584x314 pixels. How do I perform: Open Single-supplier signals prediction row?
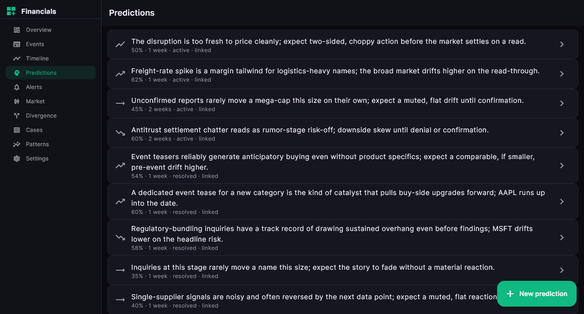342,300
